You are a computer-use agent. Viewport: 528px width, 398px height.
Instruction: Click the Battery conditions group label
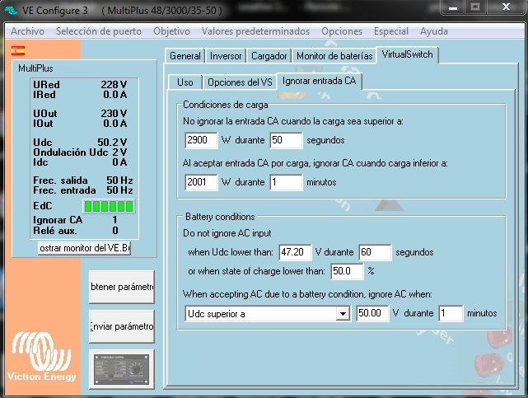pos(220,217)
